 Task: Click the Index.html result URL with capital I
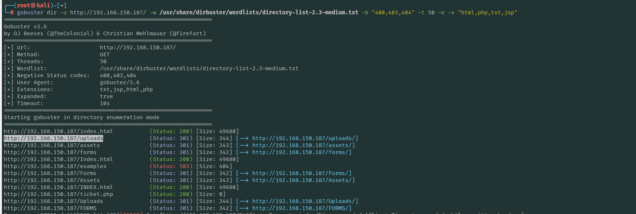(58, 159)
